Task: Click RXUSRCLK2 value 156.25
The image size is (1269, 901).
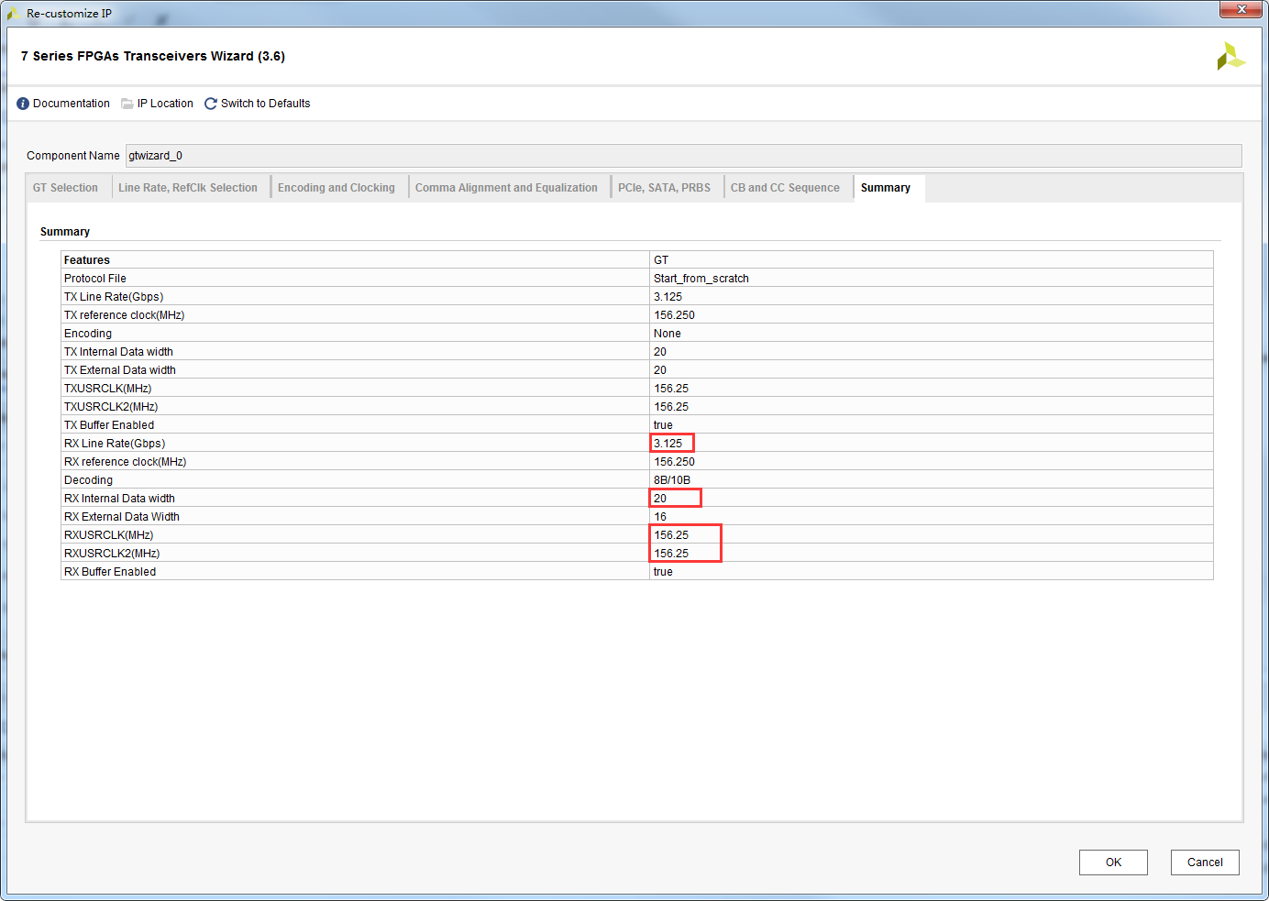Action: click(671, 554)
